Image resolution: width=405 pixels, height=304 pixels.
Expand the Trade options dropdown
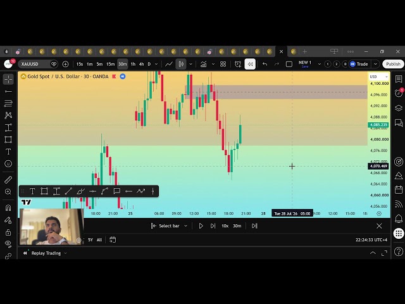pyautogui.click(x=375, y=64)
